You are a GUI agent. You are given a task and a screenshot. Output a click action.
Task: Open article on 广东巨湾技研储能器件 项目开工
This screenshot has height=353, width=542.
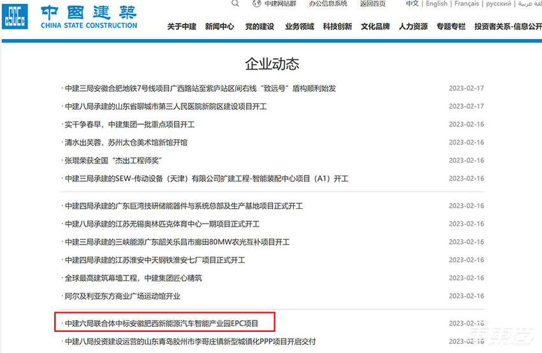(184, 206)
